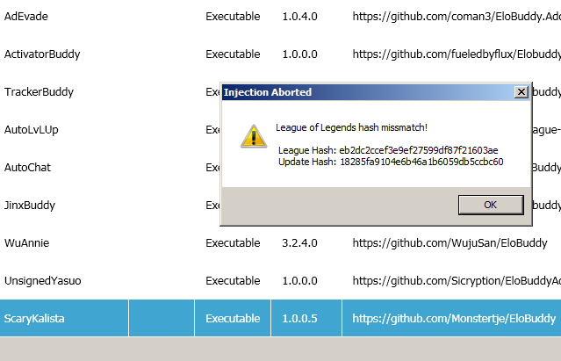Viewport: 561px width, 361px height.
Task: Click the WujuSan GitHub URL
Action: pyautogui.click(x=450, y=243)
